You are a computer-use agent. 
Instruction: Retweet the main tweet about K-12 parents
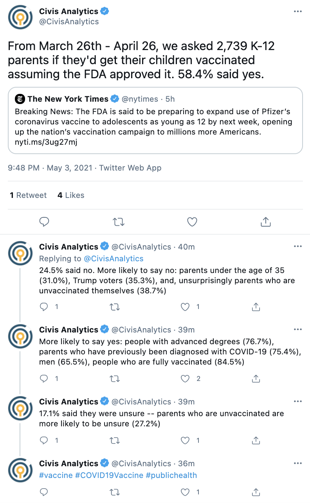[x=118, y=222]
